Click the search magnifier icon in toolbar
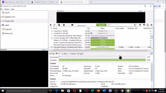Viewport: 166px width, 93px height. [135, 25]
